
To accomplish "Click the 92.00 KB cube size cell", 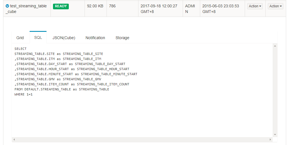I will coord(95,6).
